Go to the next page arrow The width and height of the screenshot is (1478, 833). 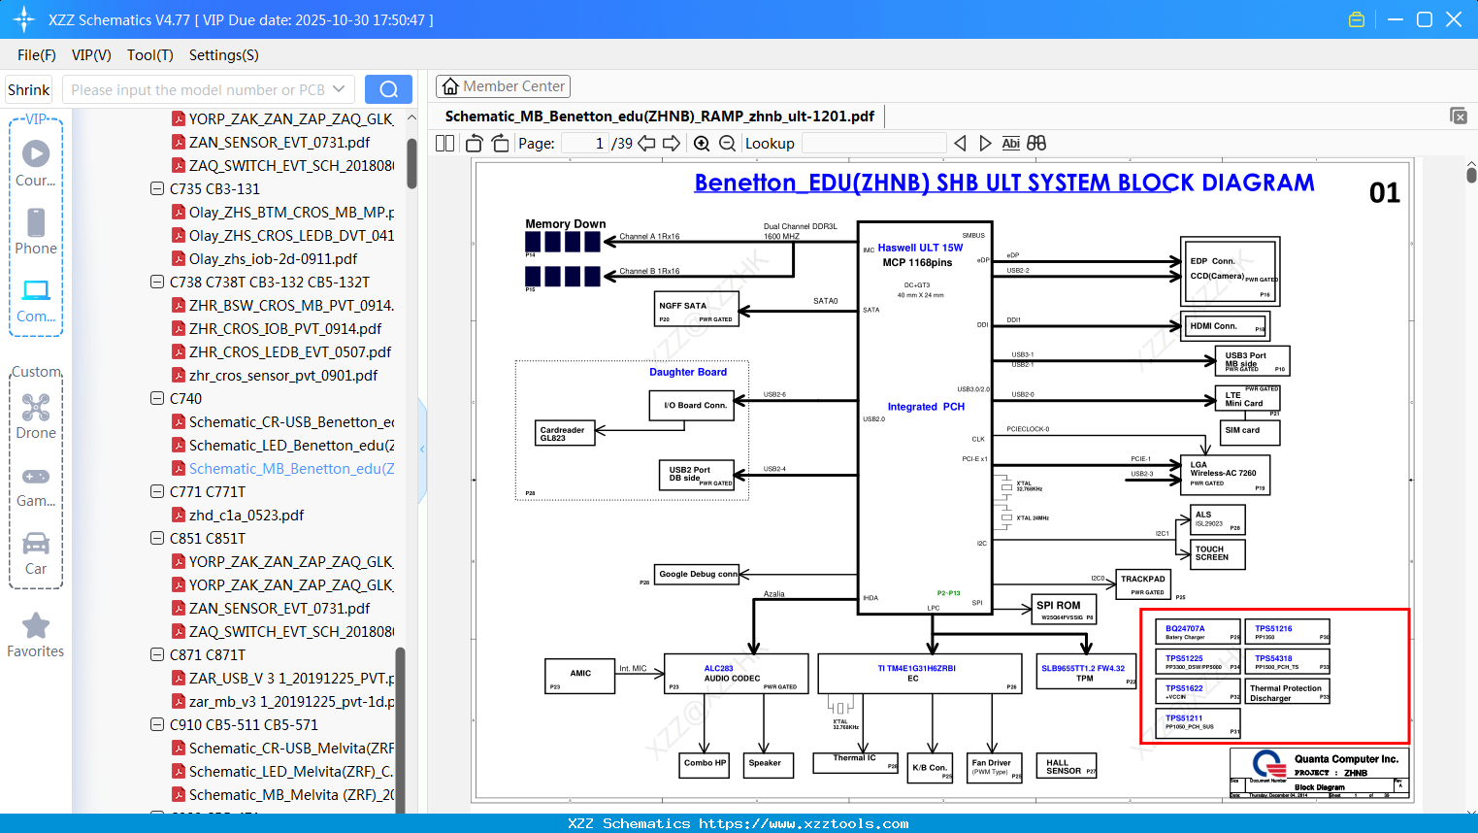[x=671, y=144]
